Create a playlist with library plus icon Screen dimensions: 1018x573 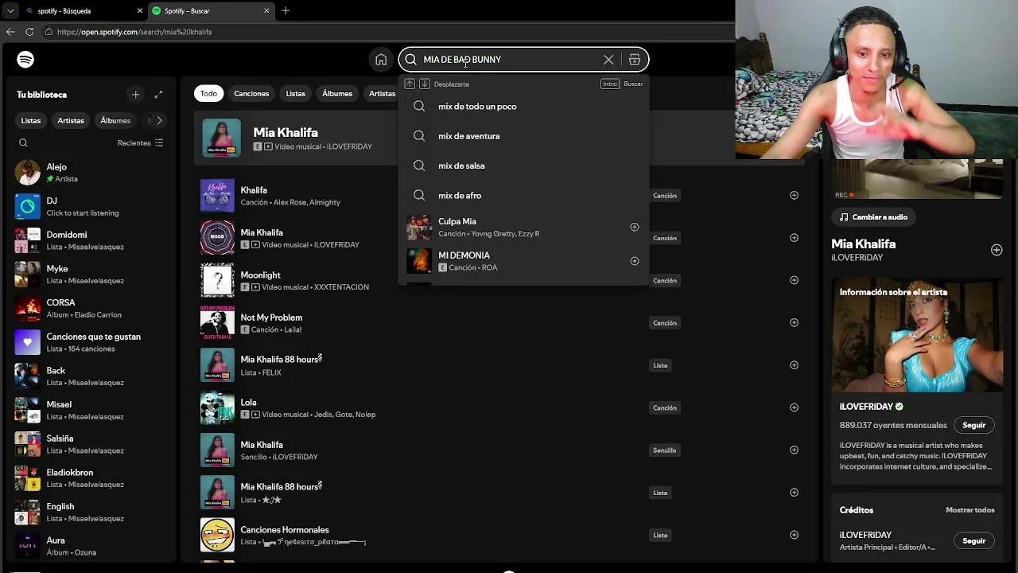(136, 95)
